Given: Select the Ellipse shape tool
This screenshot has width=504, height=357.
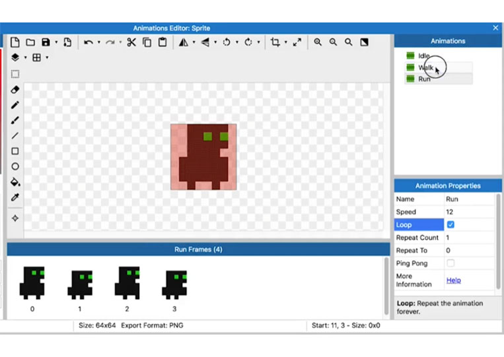Looking at the screenshot, I should [x=15, y=166].
